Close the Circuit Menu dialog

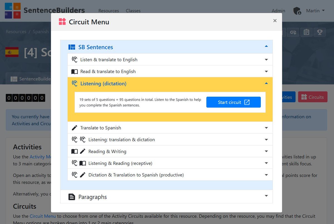pyautogui.click(x=275, y=21)
